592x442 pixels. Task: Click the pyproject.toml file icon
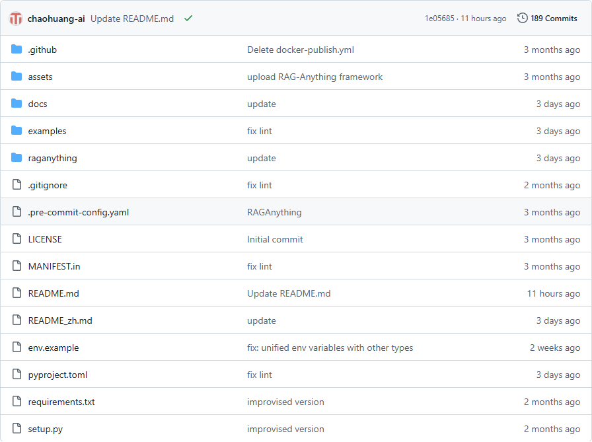(17, 375)
